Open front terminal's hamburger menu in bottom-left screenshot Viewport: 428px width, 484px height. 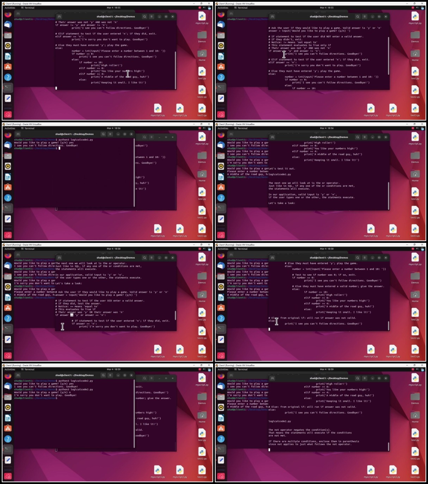pos(110,375)
